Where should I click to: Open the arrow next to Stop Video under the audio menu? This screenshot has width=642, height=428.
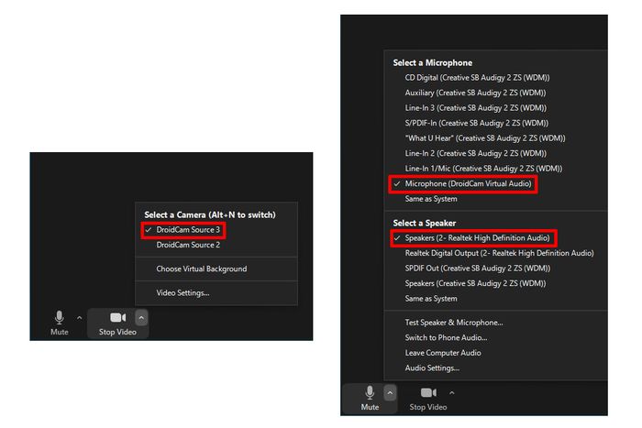point(451,392)
